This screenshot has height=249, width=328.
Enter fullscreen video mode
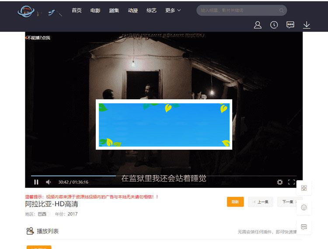292,182
